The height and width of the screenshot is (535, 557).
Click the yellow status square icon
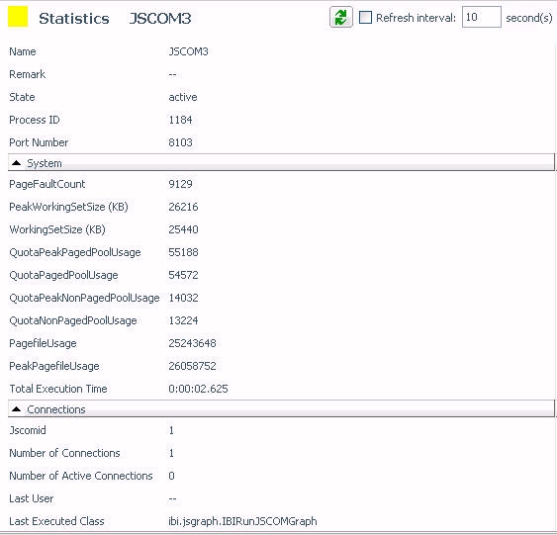[18, 17]
